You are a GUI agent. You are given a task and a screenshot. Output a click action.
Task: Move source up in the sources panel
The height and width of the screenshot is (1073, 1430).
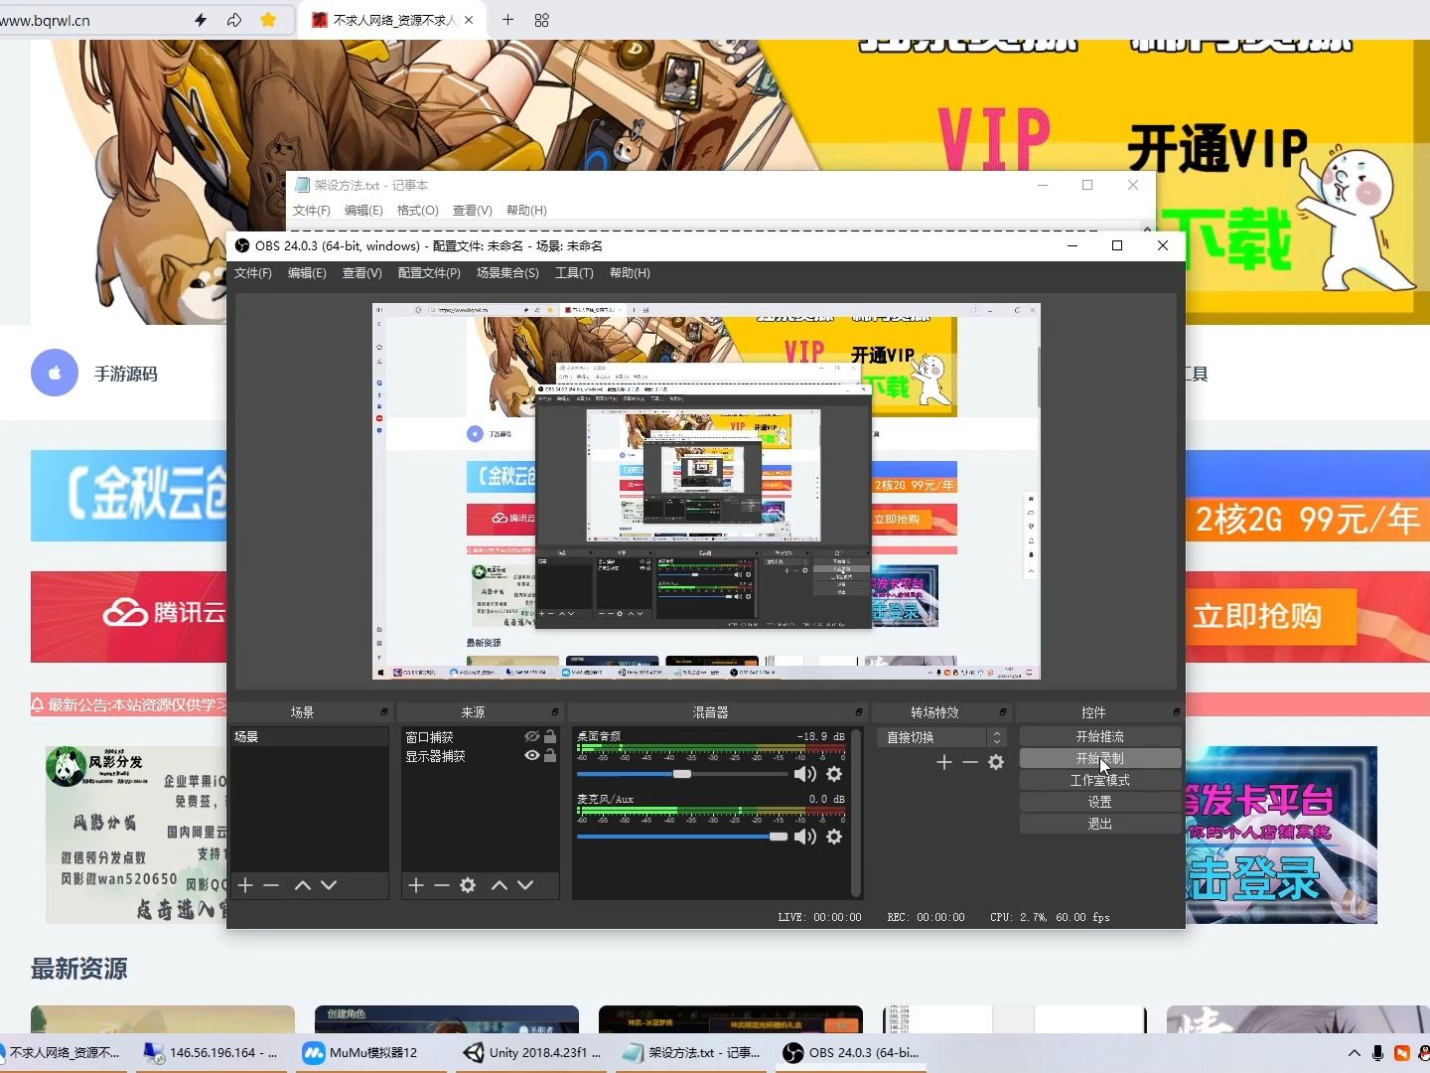click(x=500, y=885)
